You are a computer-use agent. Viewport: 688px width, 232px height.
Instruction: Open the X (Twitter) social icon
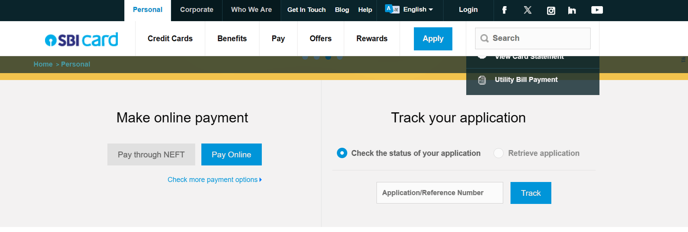coord(528,10)
